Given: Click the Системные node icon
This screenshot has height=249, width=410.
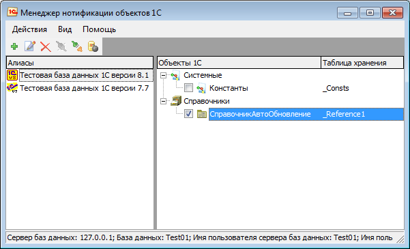Looking at the screenshot, I should pos(175,75).
